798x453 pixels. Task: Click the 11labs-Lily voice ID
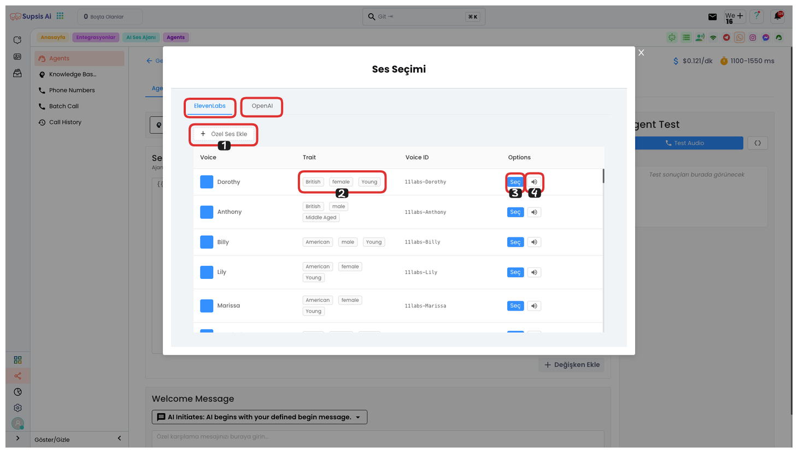(421, 272)
